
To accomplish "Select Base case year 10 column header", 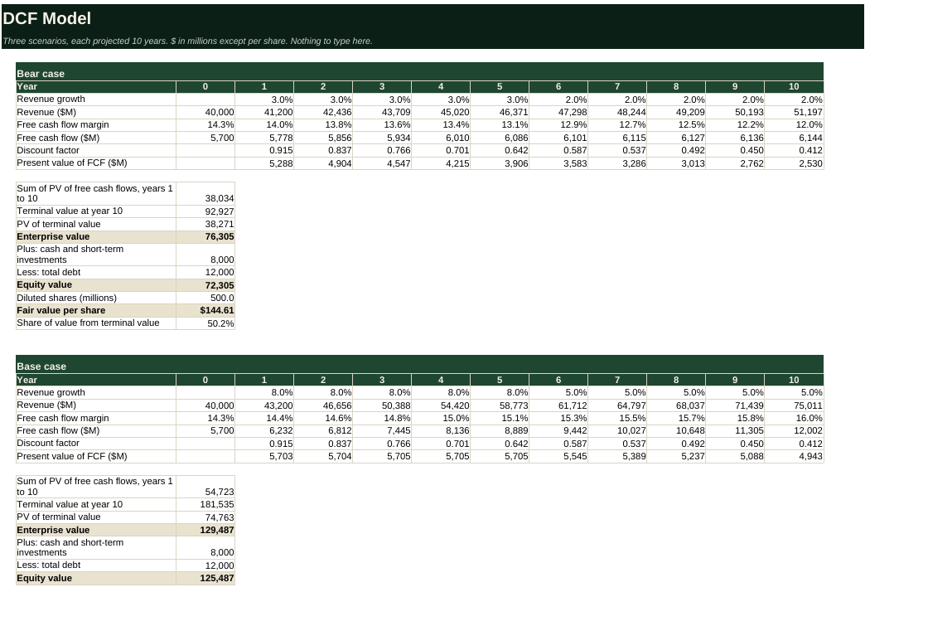I will [x=794, y=380].
